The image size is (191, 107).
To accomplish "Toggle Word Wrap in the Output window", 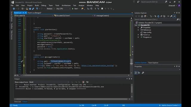I will pos(87,82).
